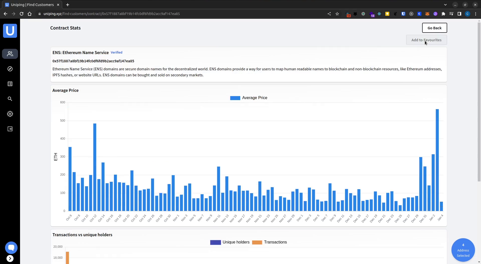Viewport: 481px width, 264px height.
Task: Click the browser back arrow
Action: 6,14
